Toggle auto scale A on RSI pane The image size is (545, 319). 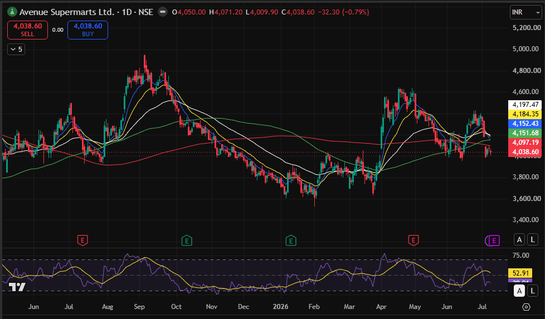[519, 291]
